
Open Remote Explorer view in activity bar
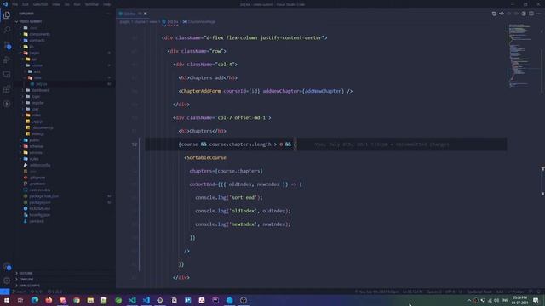click(7, 74)
